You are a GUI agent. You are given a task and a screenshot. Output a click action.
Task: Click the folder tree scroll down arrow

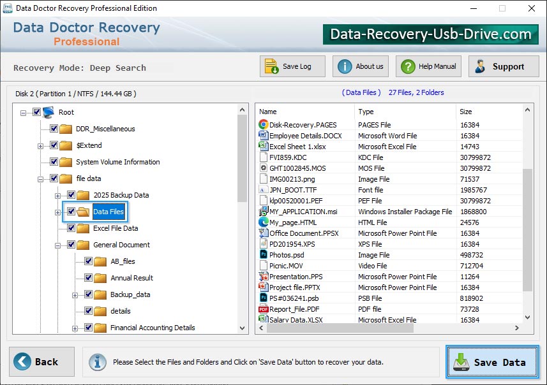click(x=242, y=328)
